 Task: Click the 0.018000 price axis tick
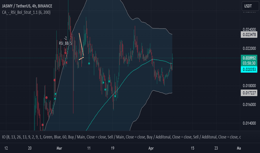[249, 86]
